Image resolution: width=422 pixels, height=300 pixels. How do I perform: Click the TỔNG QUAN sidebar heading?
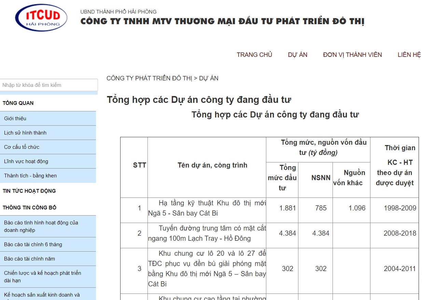click(18, 103)
